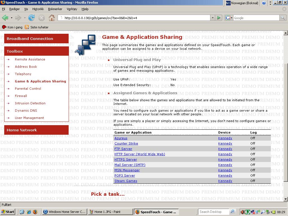Open the Mail Server (SMTP) link
This screenshot has height=216, width=288.
click(130, 165)
